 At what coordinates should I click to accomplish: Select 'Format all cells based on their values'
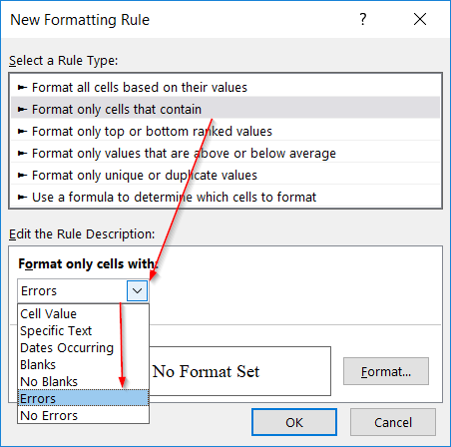pos(225,88)
